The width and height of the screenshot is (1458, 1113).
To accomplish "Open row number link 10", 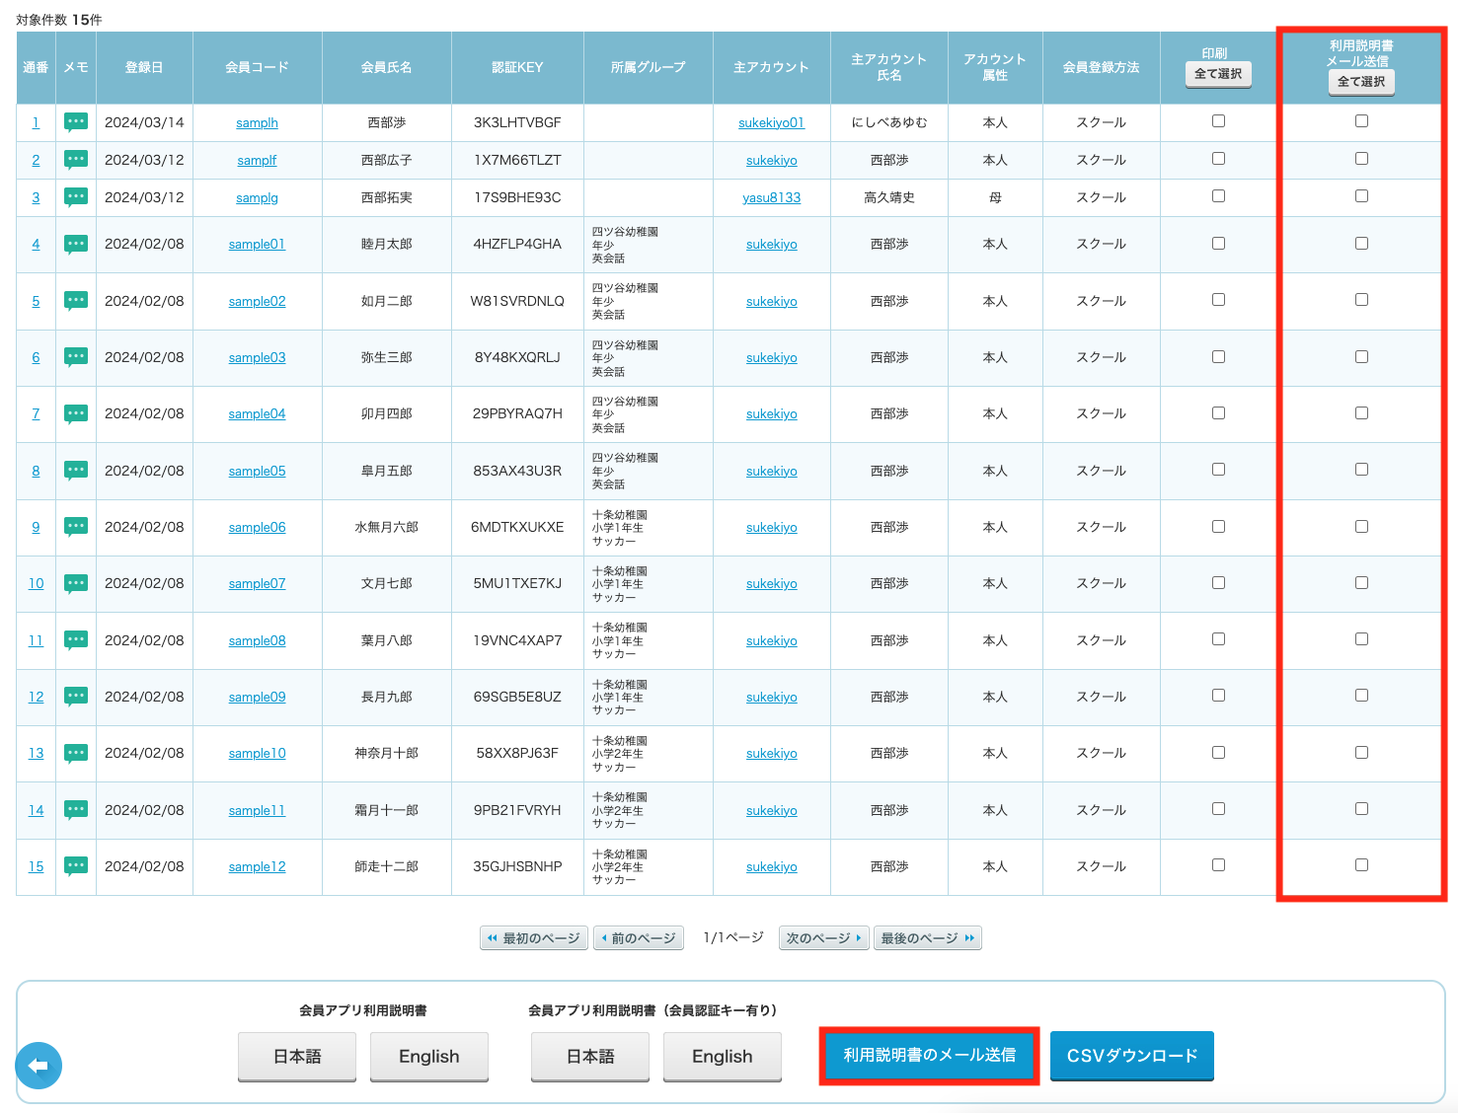I will pyautogui.click(x=36, y=583).
